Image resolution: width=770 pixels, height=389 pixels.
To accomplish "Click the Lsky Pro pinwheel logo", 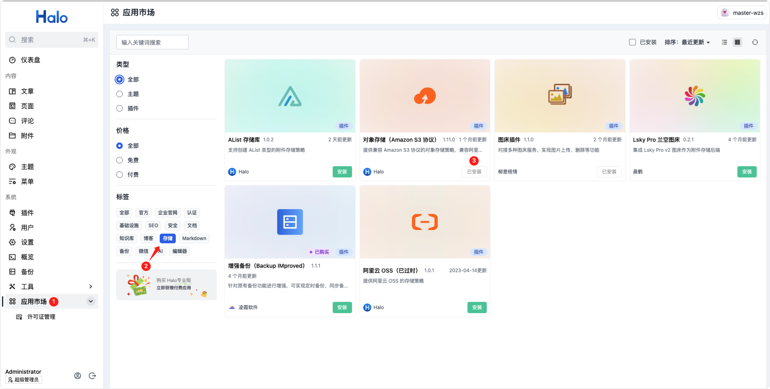I will coord(695,96).
